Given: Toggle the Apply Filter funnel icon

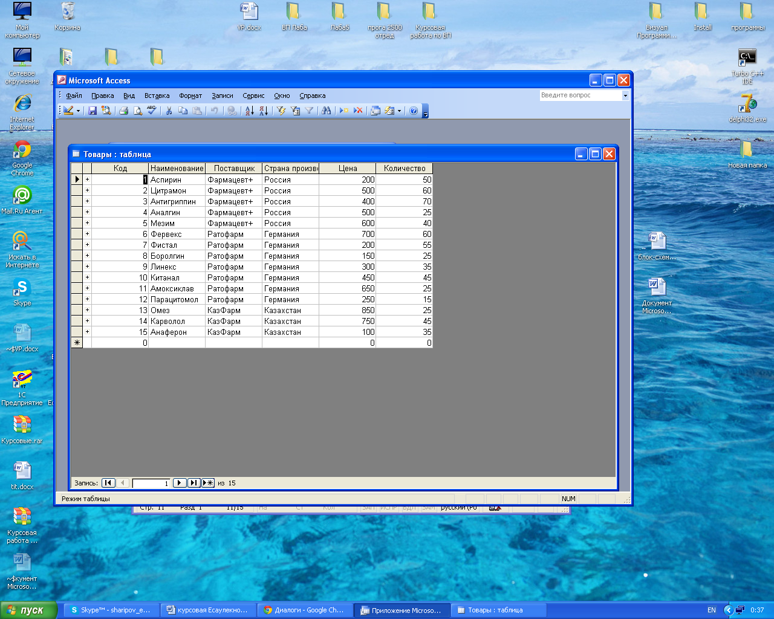Looking at the screenshot, I should 309,111.
